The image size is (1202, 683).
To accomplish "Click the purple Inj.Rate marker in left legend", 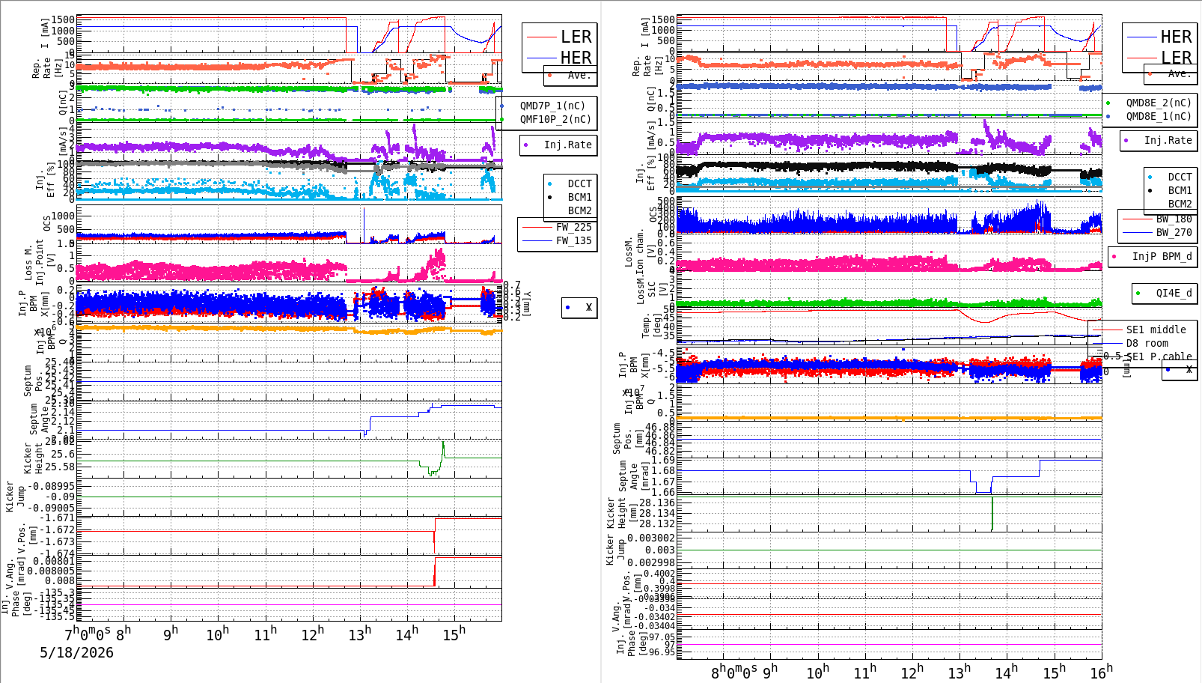I will pyautogui.click(x=526, y=145).
